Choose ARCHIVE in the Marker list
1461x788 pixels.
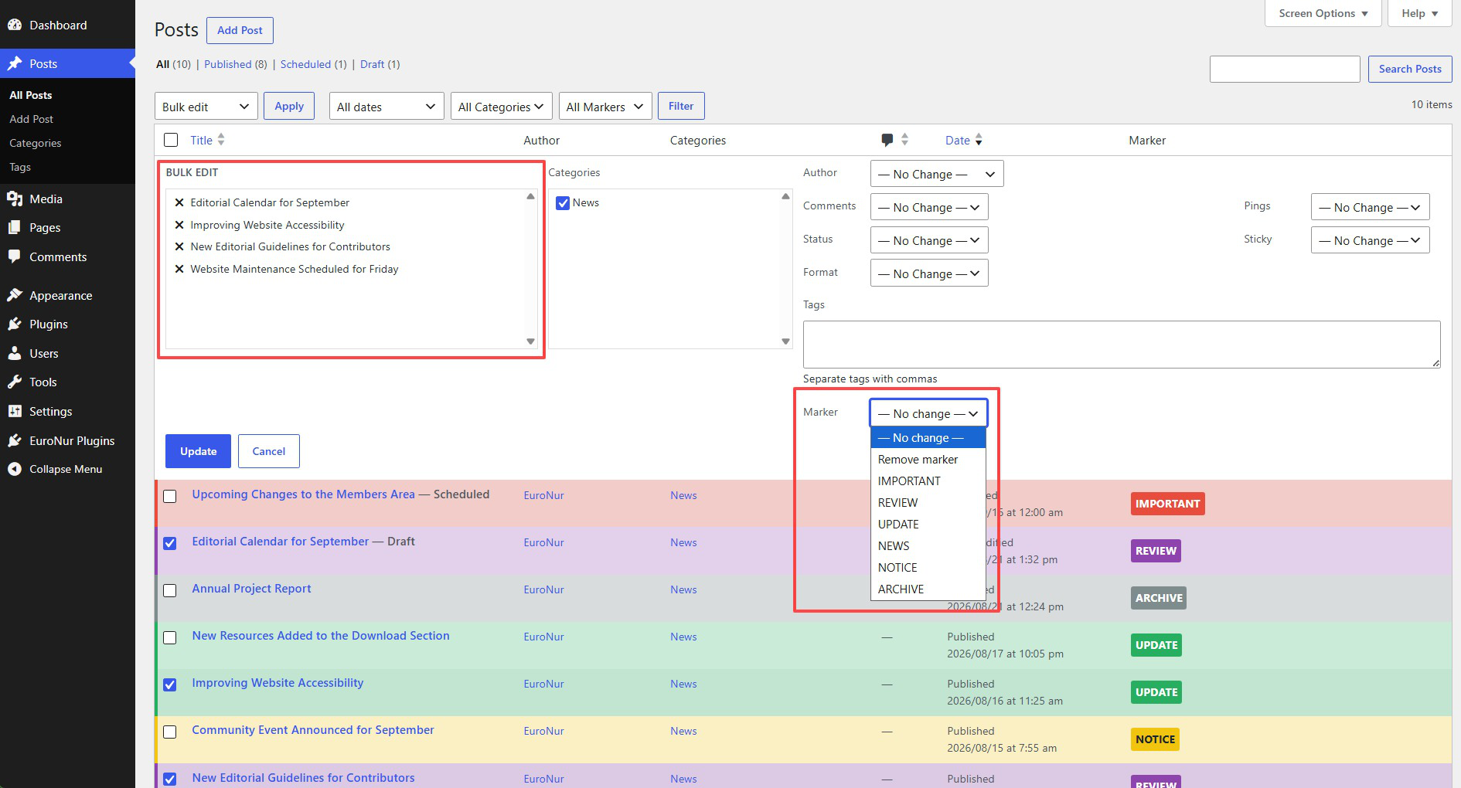[928, 589]
